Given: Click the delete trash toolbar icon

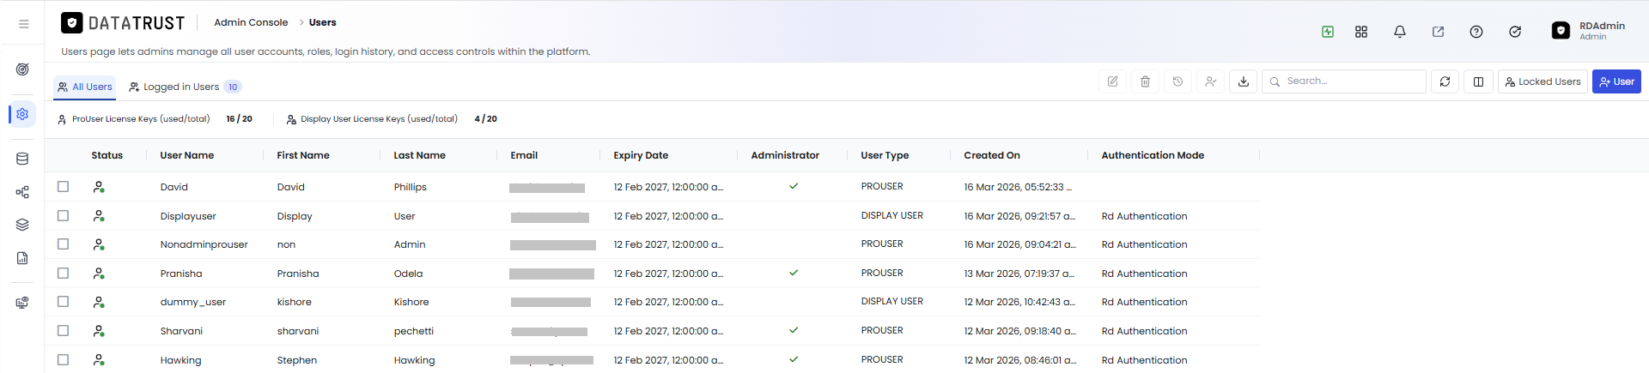Looking at the screenshot, I should (x=1145, y=81).
